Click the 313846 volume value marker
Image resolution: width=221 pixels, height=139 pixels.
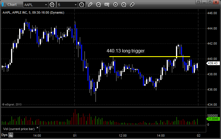213,119
